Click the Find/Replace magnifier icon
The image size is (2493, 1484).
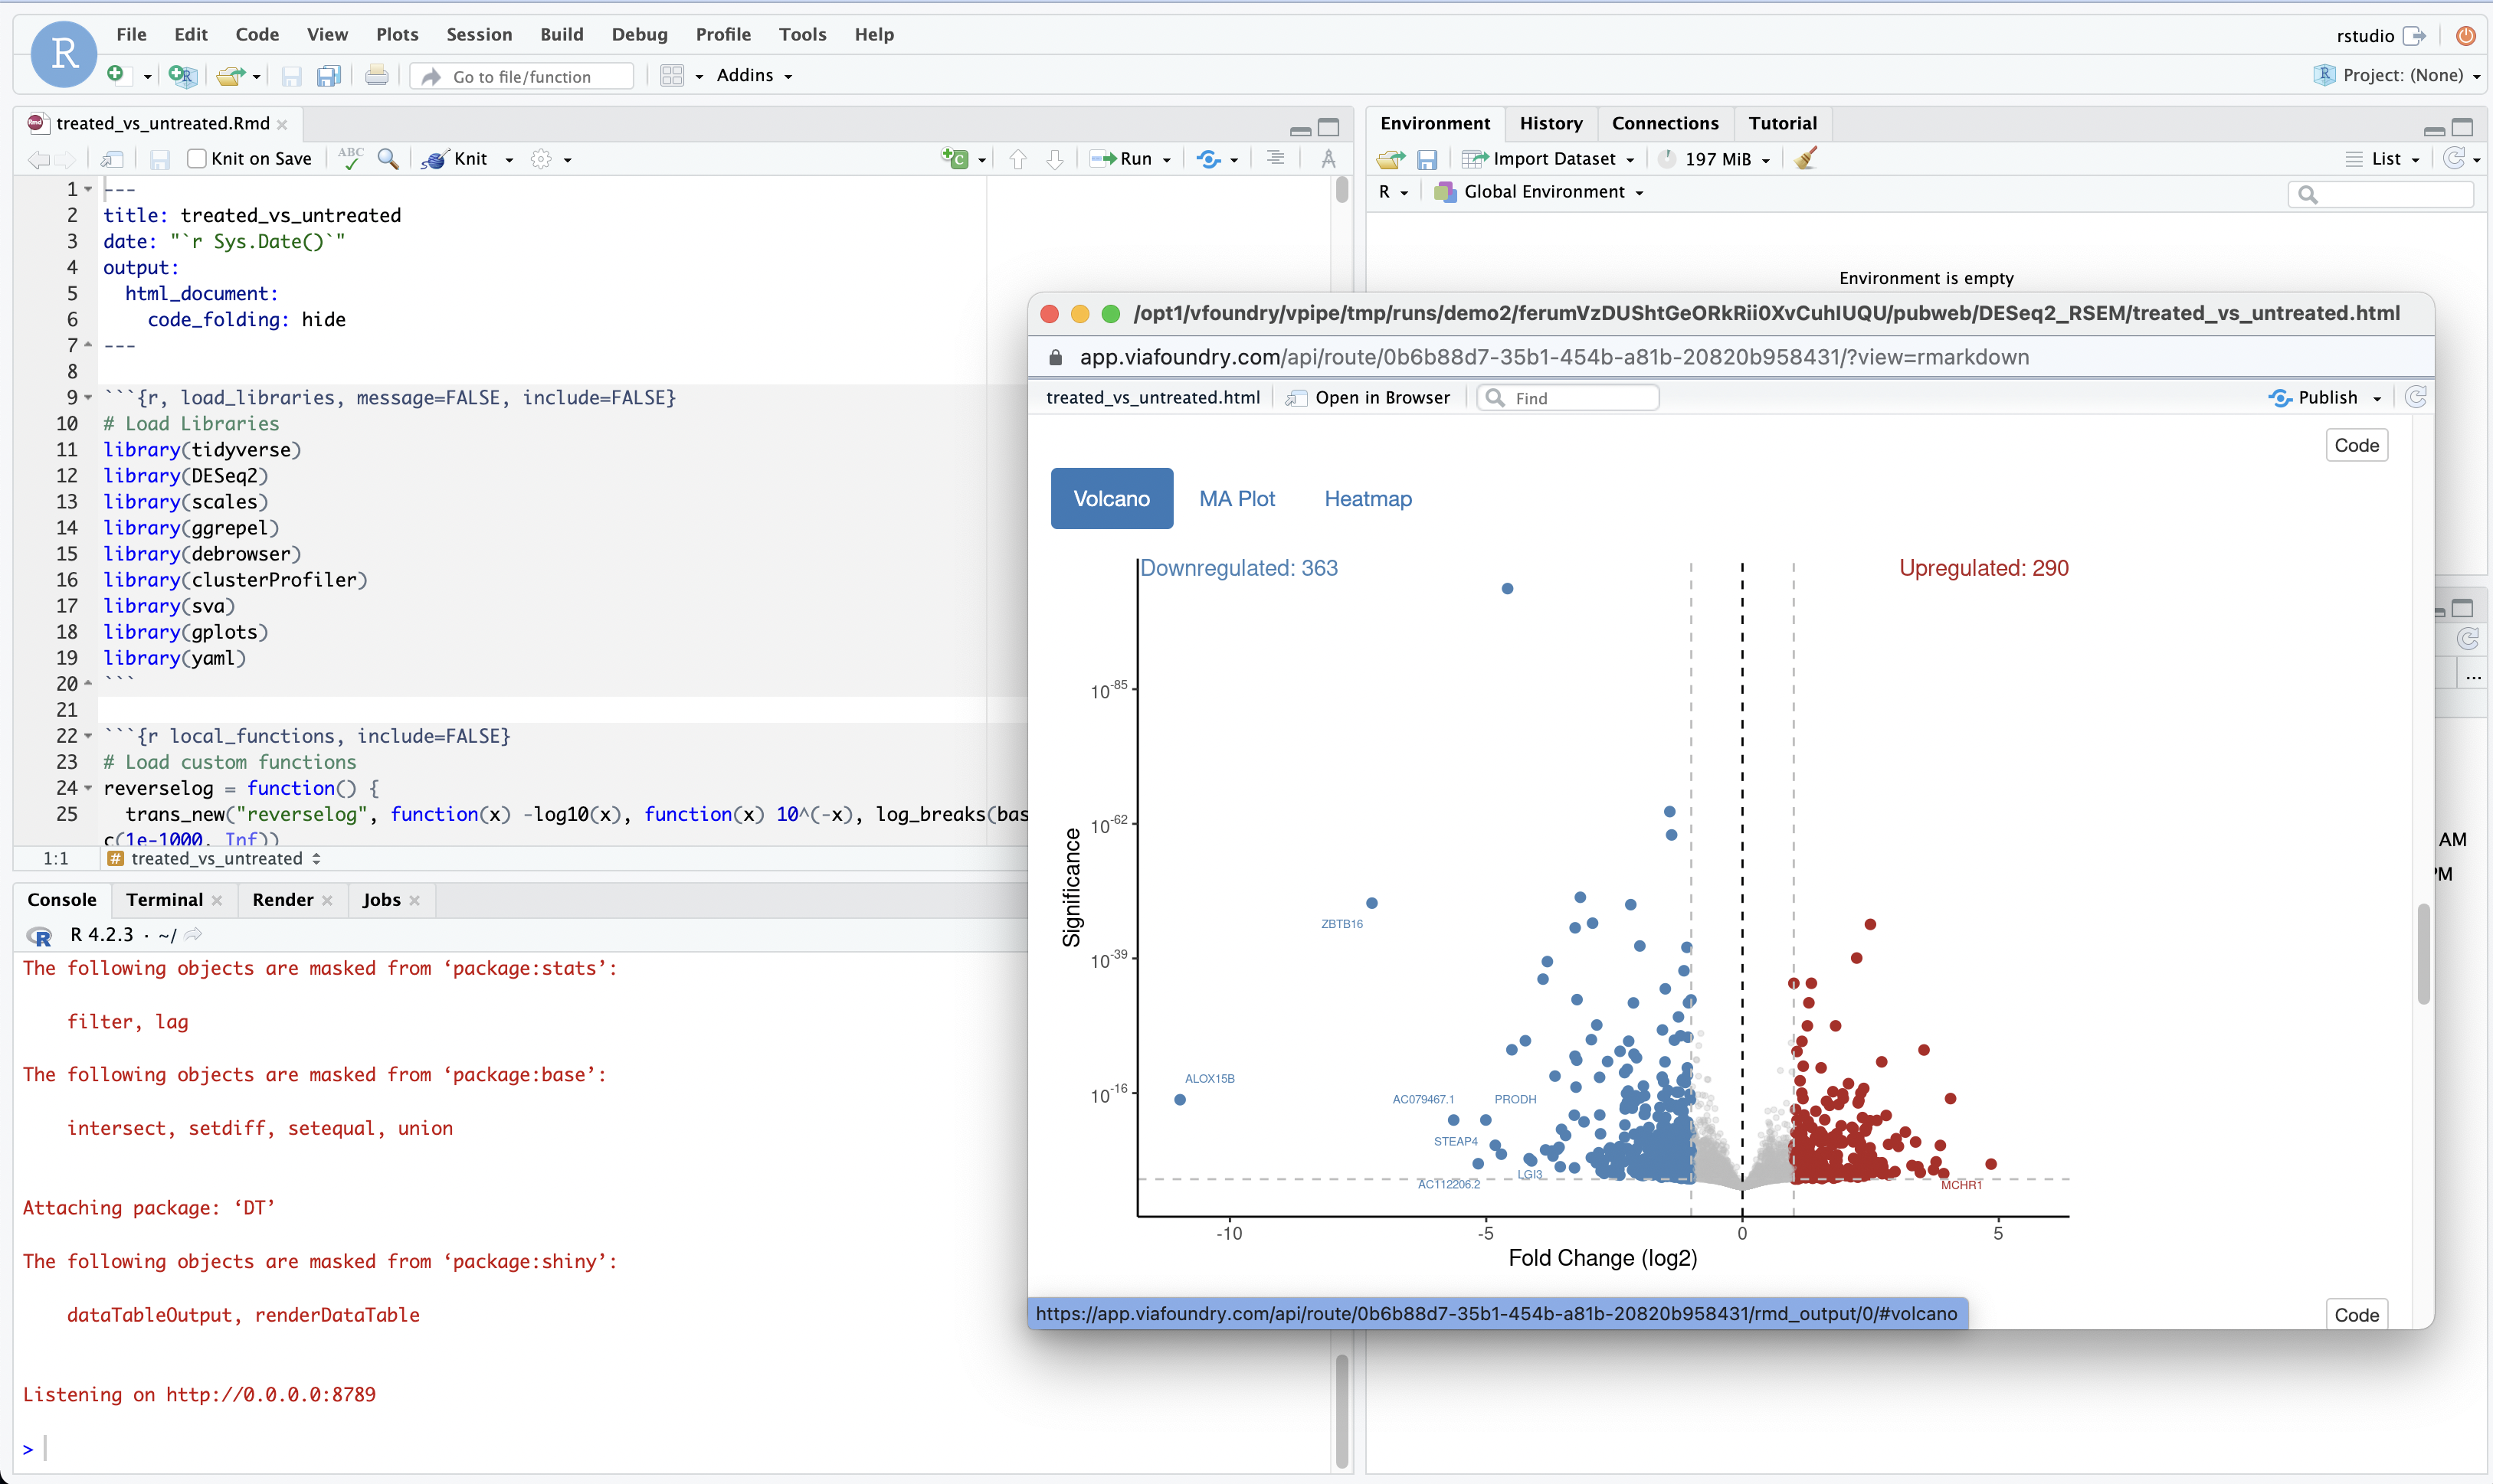(388, 158)
